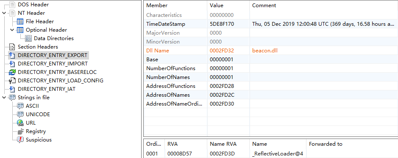Click the URL globe icon
The height and width of the screenshot is (158, 398).
click(x=20, y=123)
